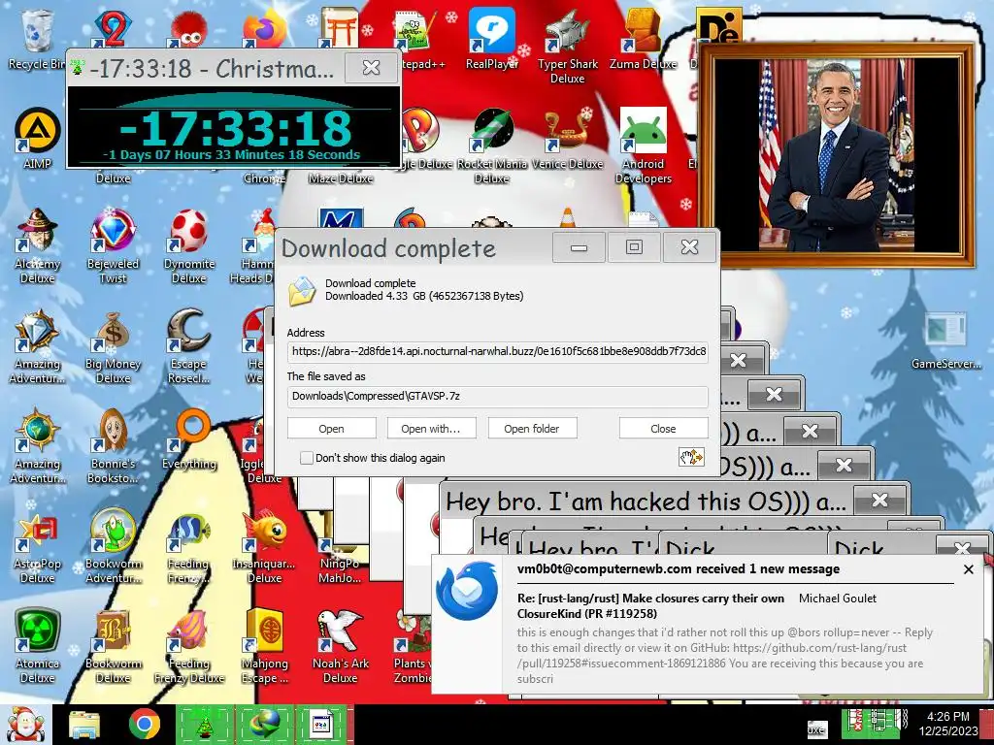Screen dimensions: 994x745
Task: Enable "Don't show this dialog again"
Action: 306,458
